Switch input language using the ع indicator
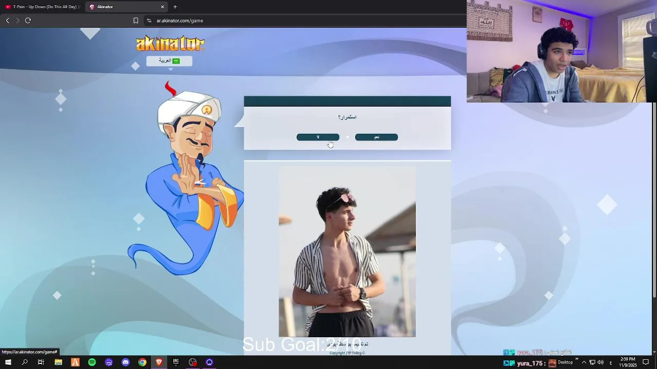The image size is (657, 369). pyautogui.click(x=611, y=363)
